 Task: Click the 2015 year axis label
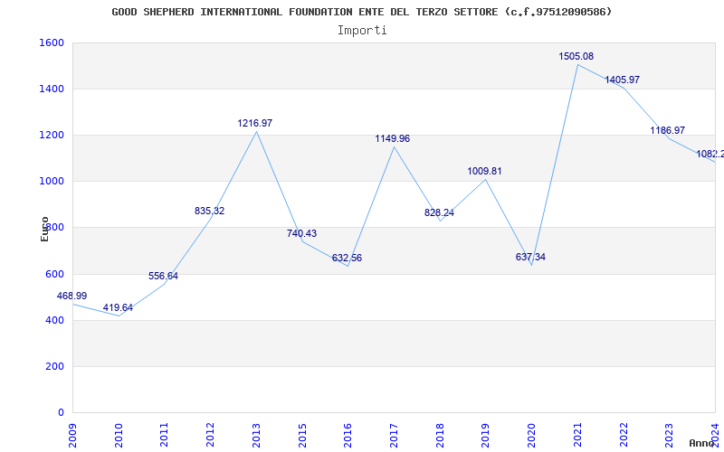tap(302, 436)
